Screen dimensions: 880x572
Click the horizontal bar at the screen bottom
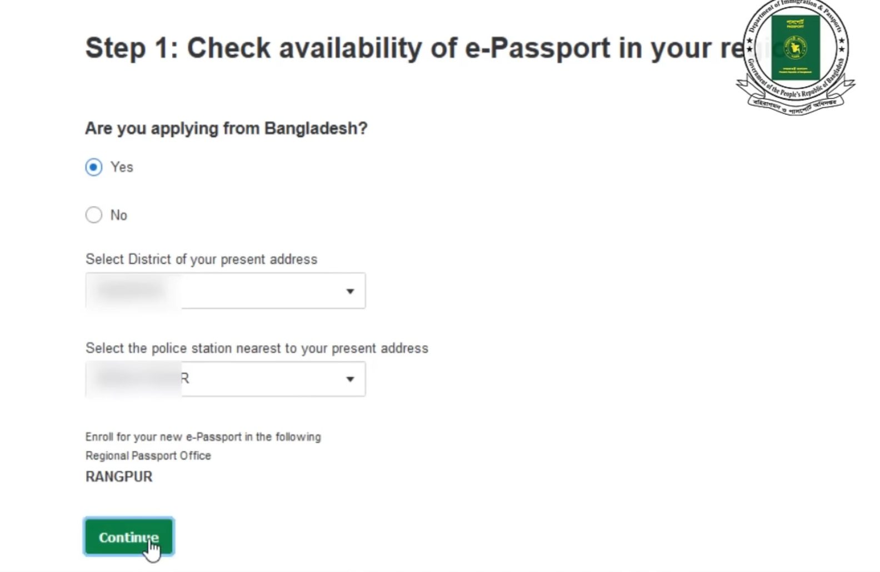440,569
